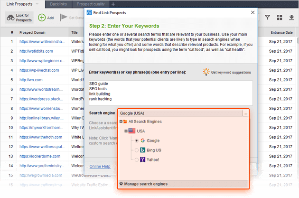Switch to the Backlinks tab

[58, 4]
